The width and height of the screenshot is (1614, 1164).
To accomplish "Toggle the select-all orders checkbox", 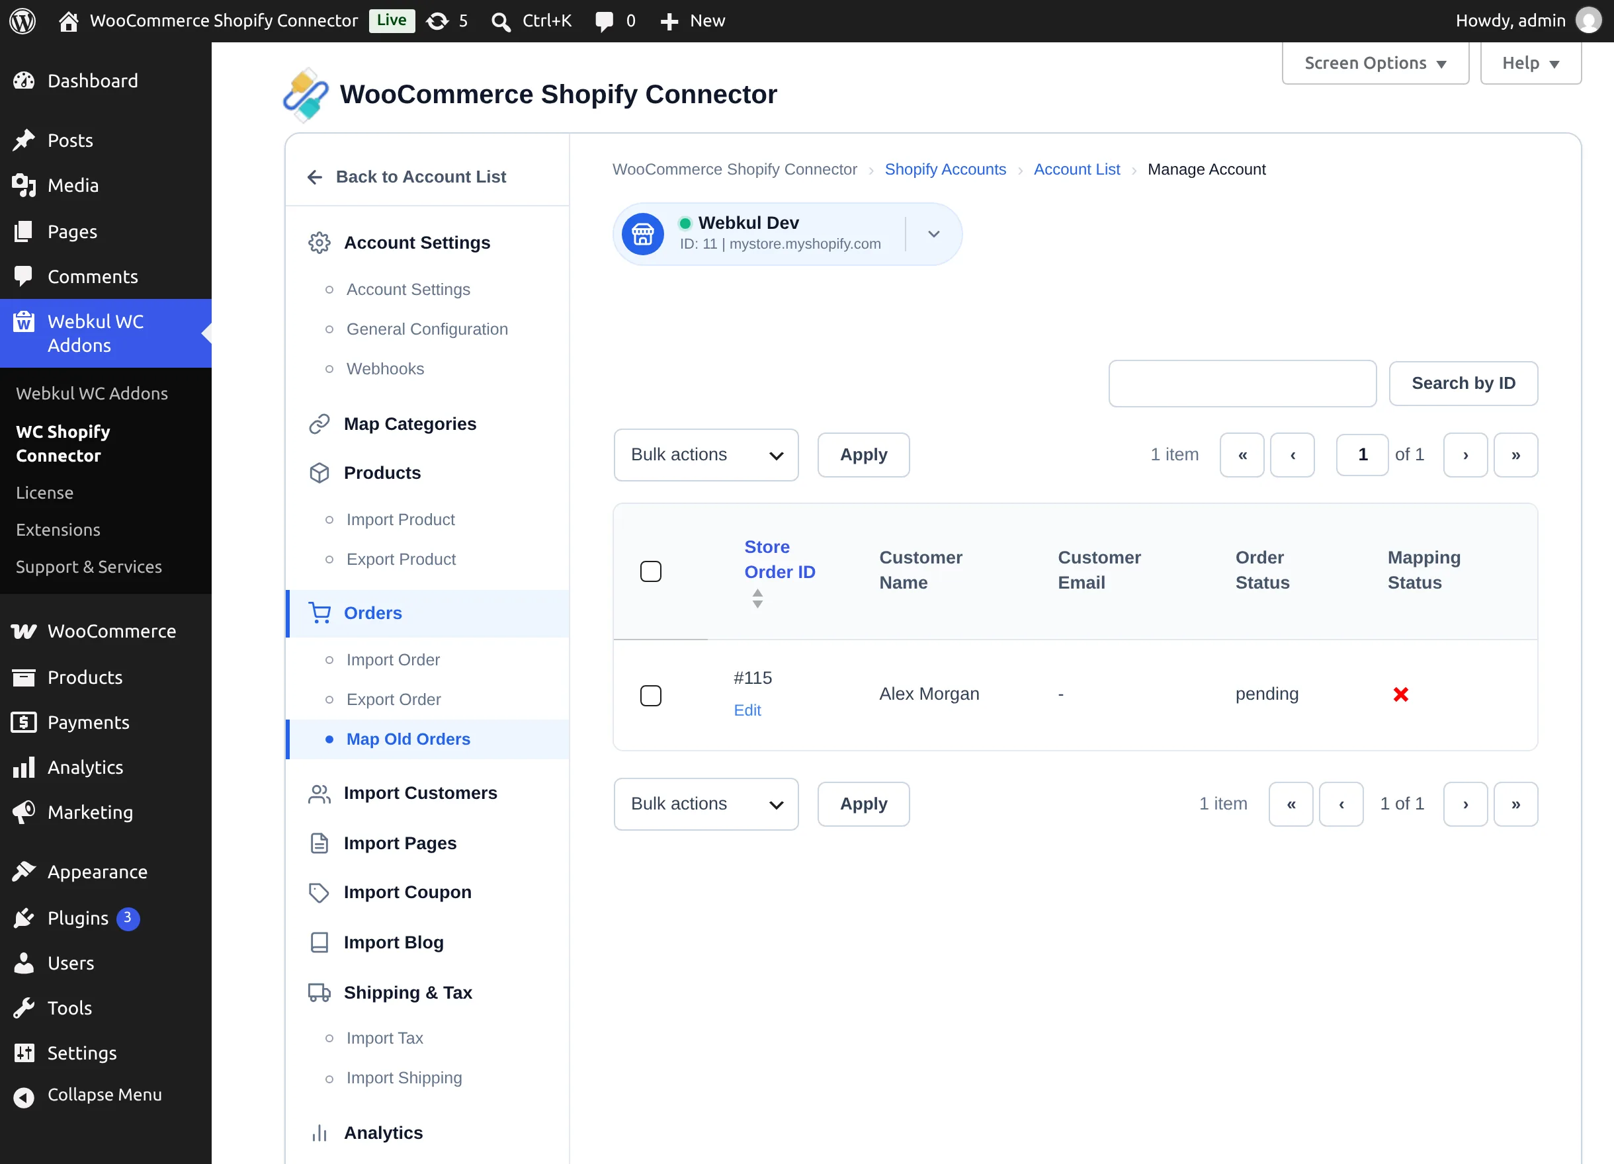I will (x=650, y=571).
